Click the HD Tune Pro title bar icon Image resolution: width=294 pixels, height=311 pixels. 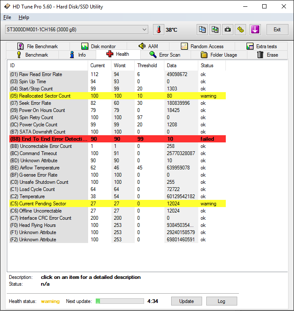(x=7, y=6)
